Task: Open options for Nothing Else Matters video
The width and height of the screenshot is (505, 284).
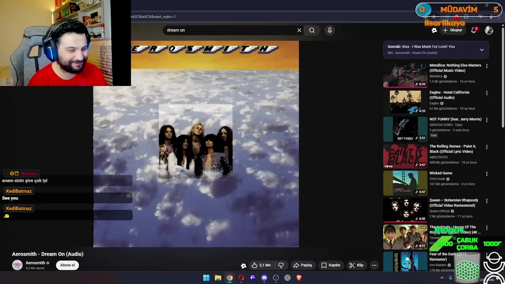Action: pyautogui.click(x=486, y=66)
